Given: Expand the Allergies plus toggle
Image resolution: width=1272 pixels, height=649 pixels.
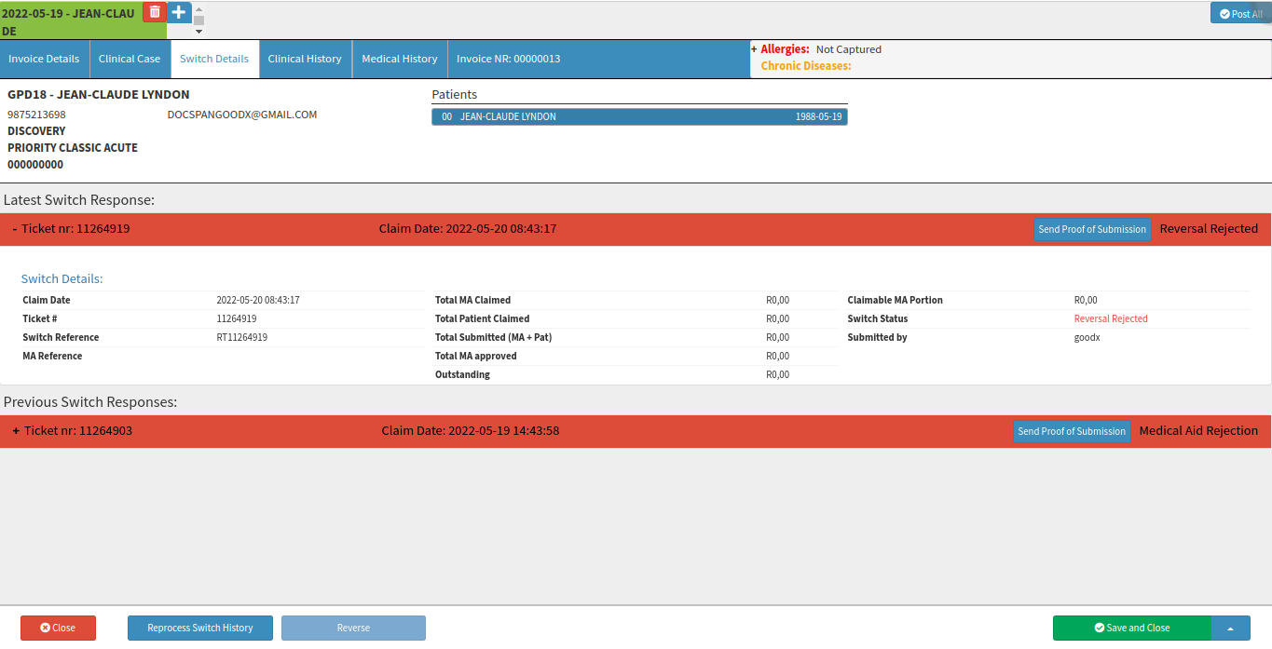Looking at the screenshot, I should pyautogui.click(x=754, y=49).
